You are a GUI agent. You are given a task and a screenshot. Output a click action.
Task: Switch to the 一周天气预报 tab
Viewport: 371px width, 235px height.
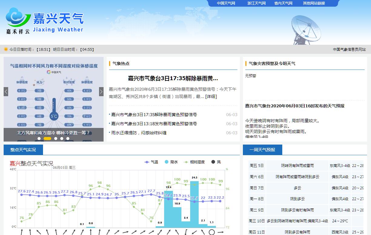point(262,150)
